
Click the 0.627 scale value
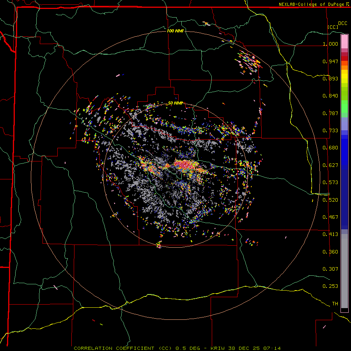[330, 165]
